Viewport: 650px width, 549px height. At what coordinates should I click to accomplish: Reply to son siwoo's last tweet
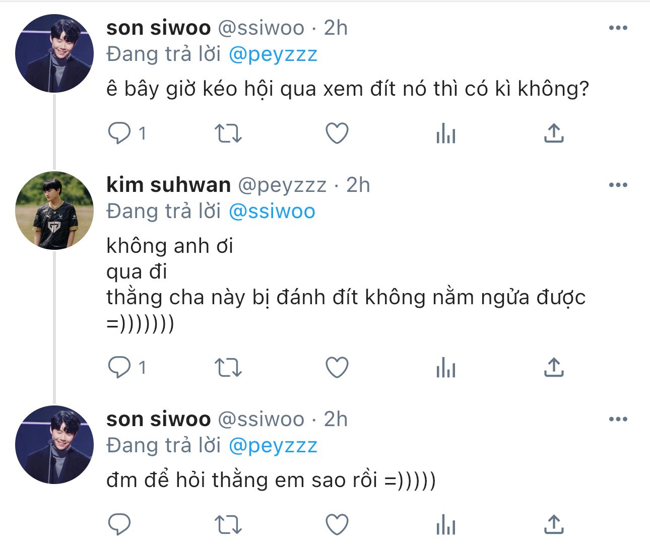[x=119, y=525]
